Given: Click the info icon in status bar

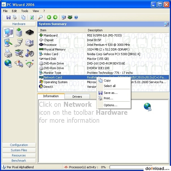Looking at the screenshot, I should (4, 167).
